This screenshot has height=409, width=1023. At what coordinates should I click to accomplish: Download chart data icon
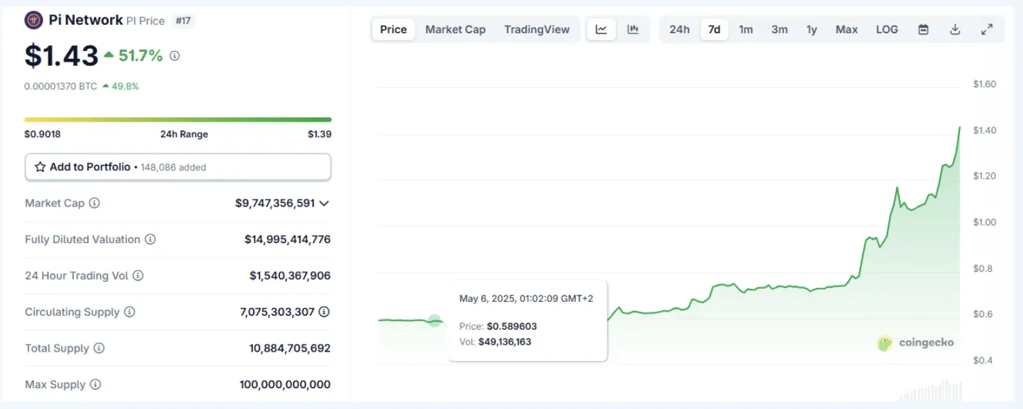(x=955, y=29)
